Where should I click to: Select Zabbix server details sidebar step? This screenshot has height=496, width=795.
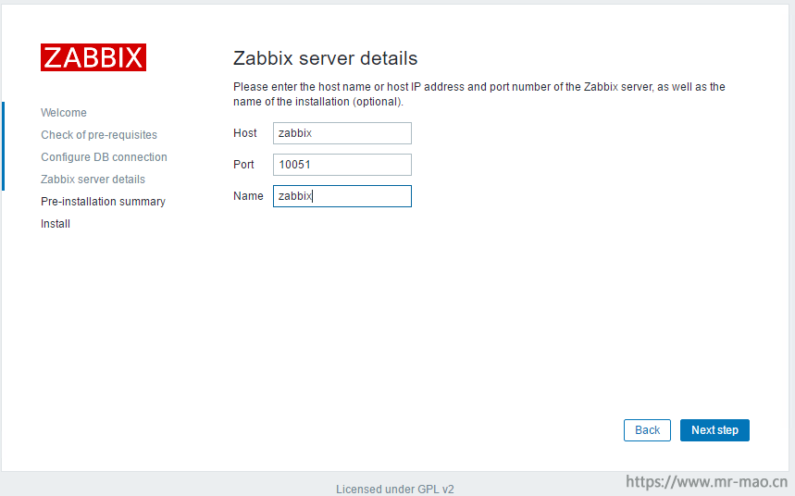point(93,180)
